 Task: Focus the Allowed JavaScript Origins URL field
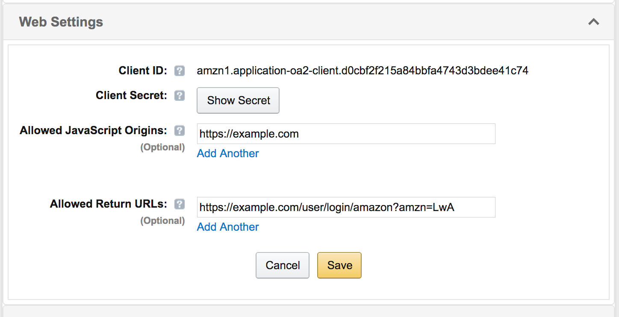point(346,134)
